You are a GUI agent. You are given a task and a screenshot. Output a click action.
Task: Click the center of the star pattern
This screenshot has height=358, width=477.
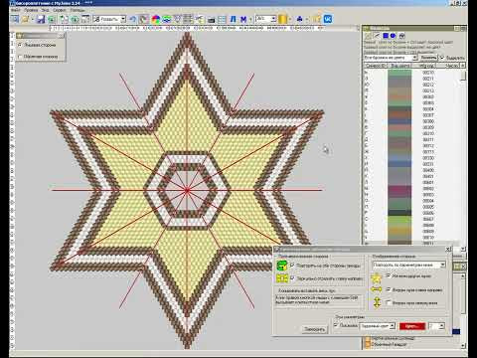[x=187, y=190]
